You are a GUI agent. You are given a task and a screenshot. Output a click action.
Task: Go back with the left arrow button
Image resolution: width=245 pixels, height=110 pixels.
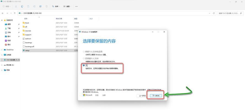click(x=3, y=13)
